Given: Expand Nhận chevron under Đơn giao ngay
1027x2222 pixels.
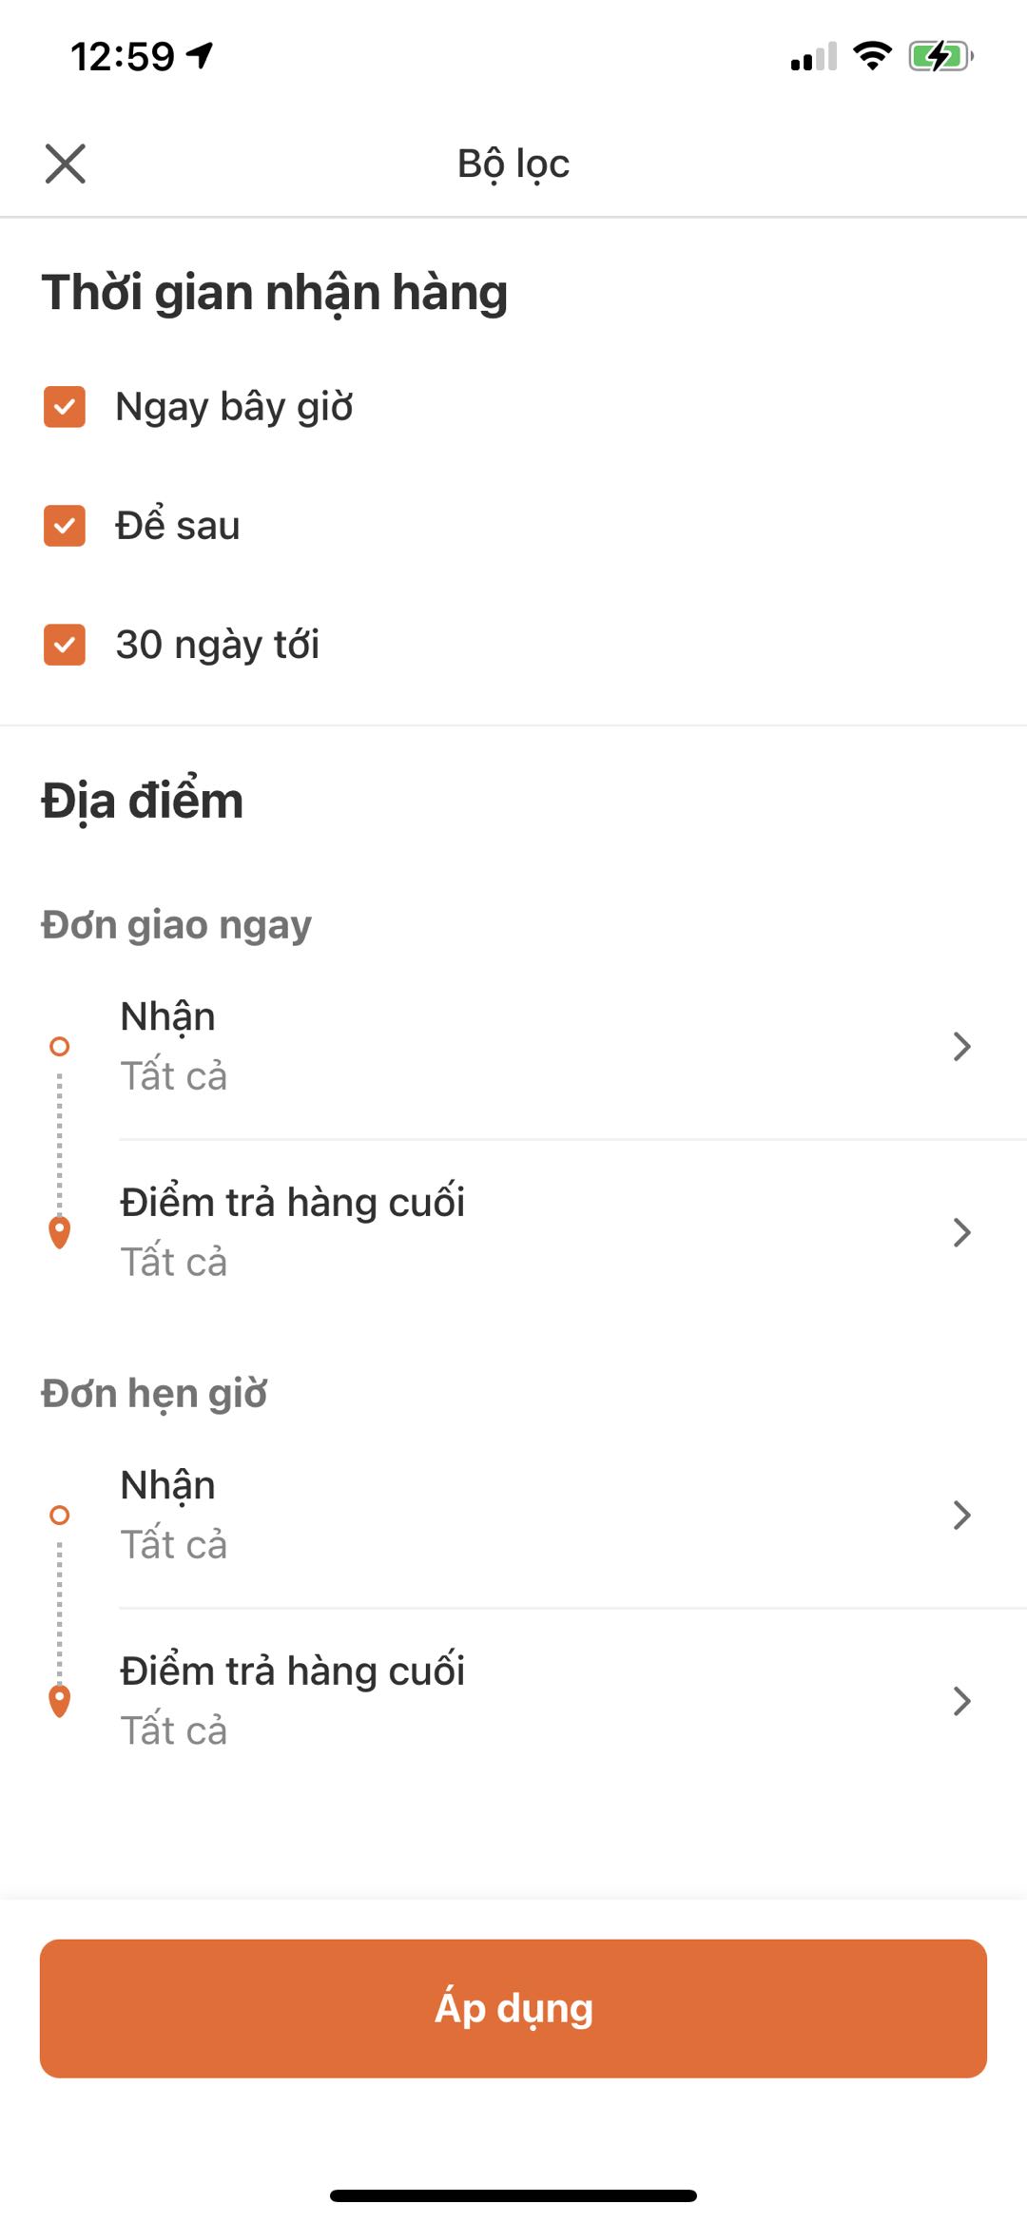Looking at the screenshot, I should 961,1047.
